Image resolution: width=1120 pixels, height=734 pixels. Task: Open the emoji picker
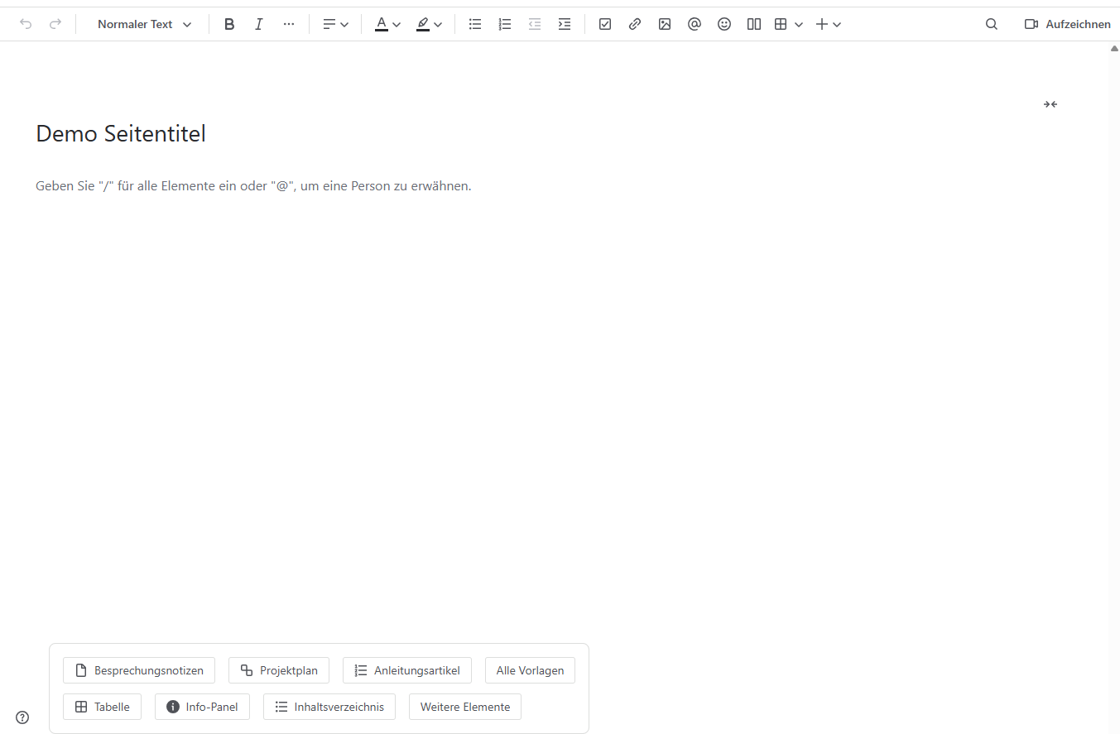pos(724,24)
